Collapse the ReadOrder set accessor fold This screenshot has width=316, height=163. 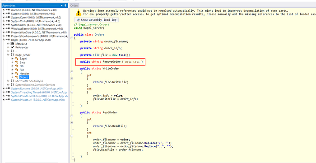[x=72, y=136]
